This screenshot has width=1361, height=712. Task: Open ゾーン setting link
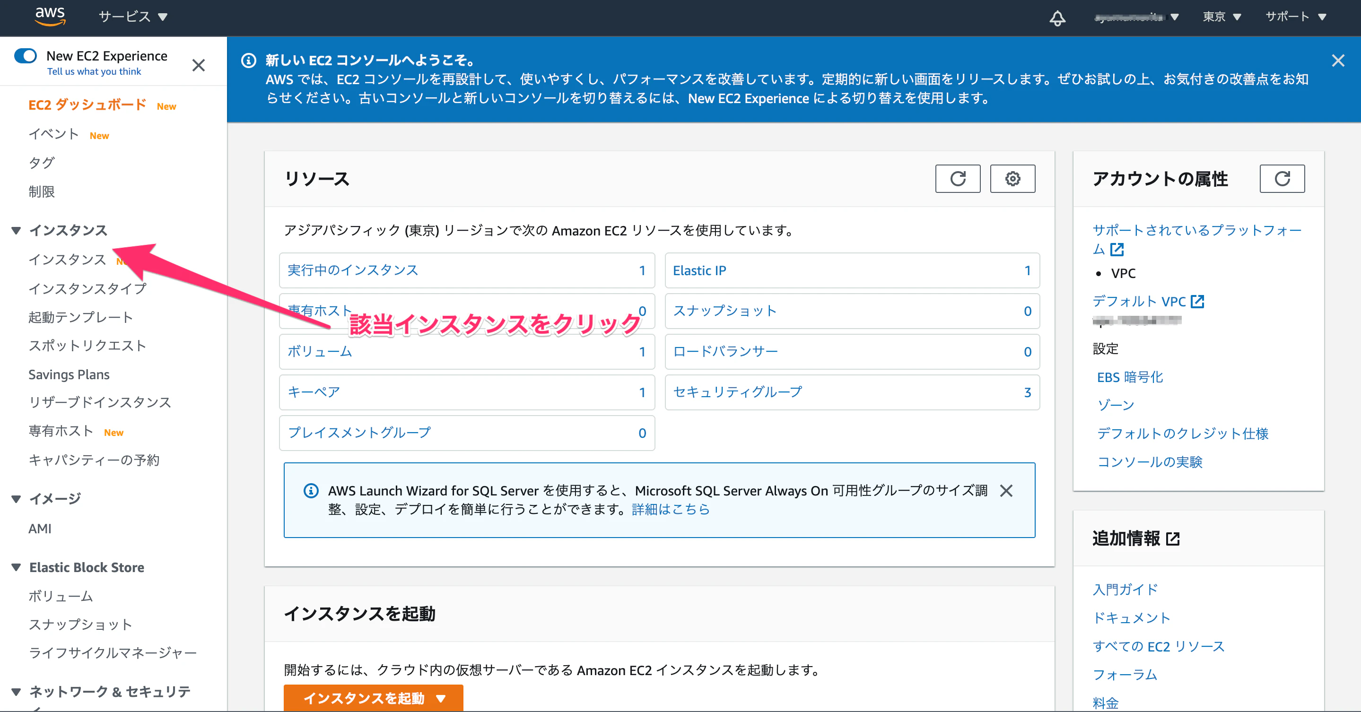point(1115,405)
